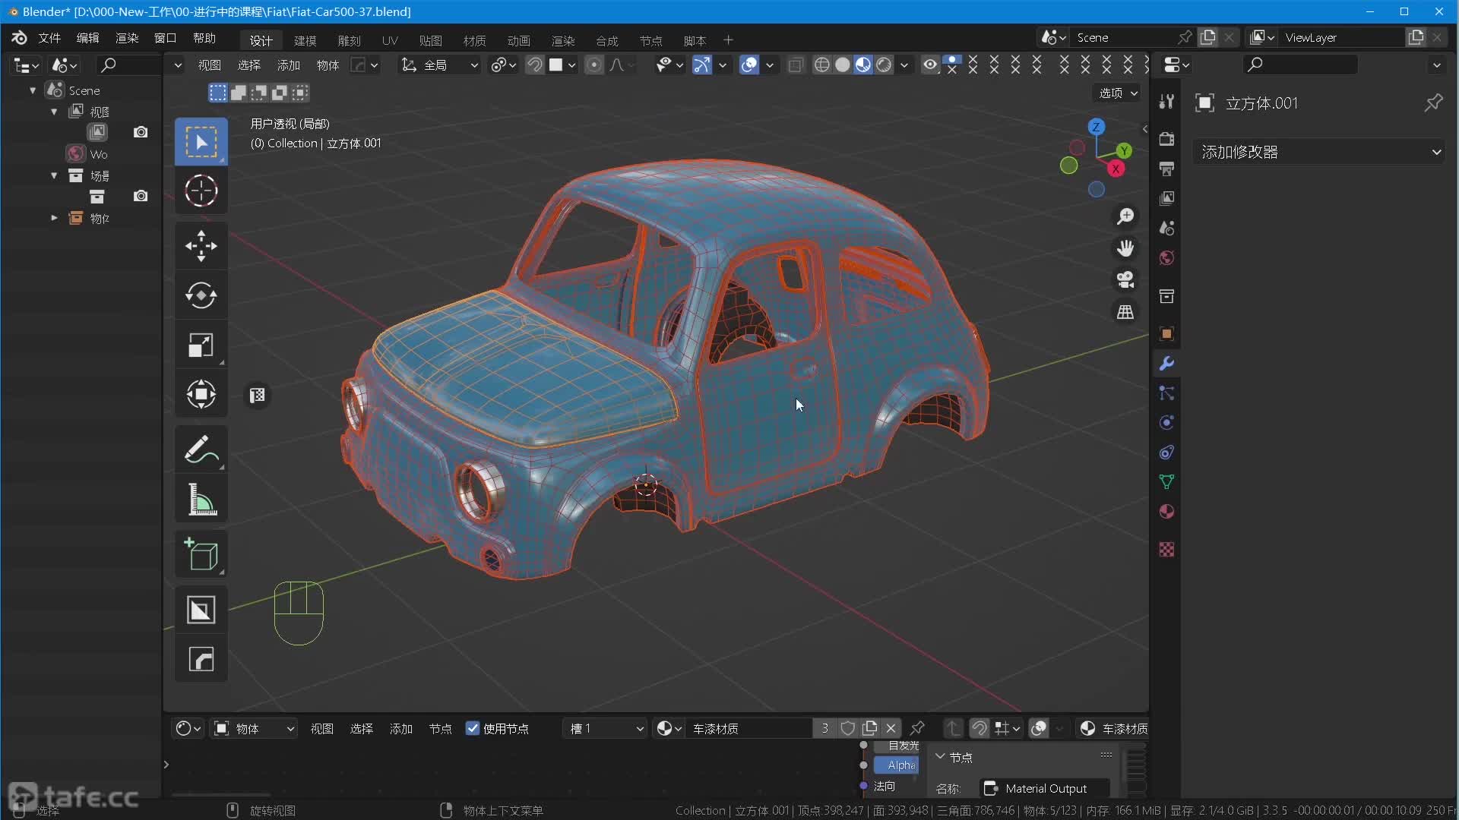Click the Material Output node name field
The width and height of the screenshot is (1459, 820).
pos(1045,788)
